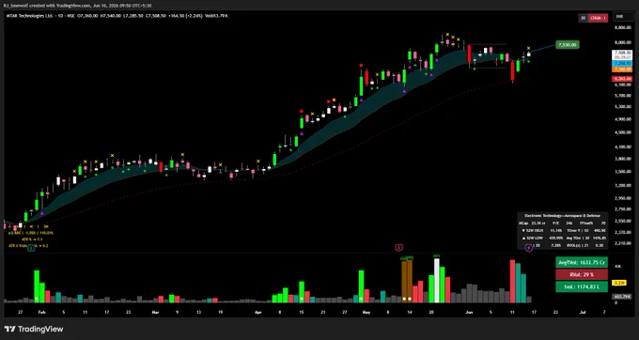Click the 653.79K volume axis label
The width and height of the screenshot is (639, 340).
[x=622, y=297]
